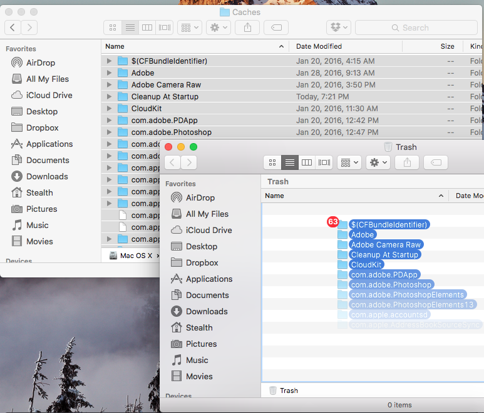The width and height of the screenshot is (484, 413).
Task: Sort Caches list by Date Modified
Action: click(x=346, y=46)
